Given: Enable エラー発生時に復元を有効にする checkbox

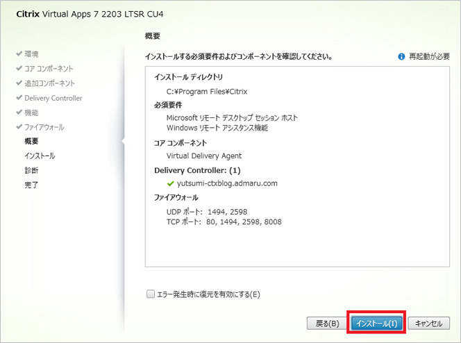Looking at the screenshot, I should tap(150, 294).
